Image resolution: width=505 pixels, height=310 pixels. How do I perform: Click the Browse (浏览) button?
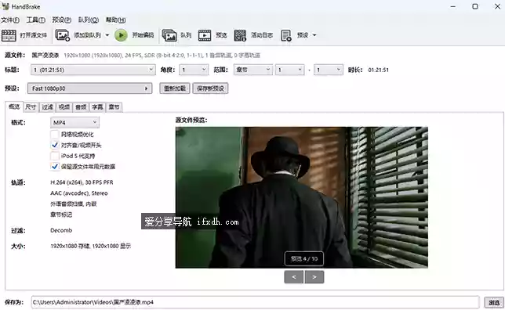494,302
